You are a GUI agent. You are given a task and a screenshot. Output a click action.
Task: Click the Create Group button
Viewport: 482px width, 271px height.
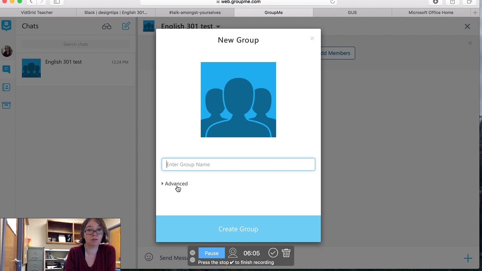[238, 229]
